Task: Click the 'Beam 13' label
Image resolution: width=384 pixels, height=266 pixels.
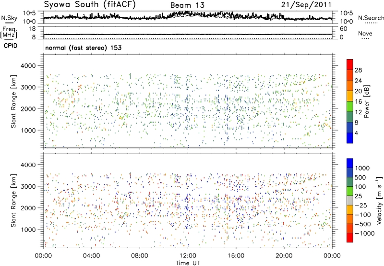Action: click(x=187, y=5)
